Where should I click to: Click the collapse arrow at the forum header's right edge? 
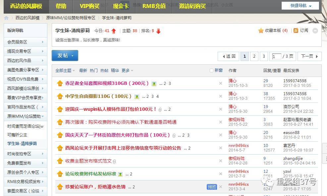315,31
